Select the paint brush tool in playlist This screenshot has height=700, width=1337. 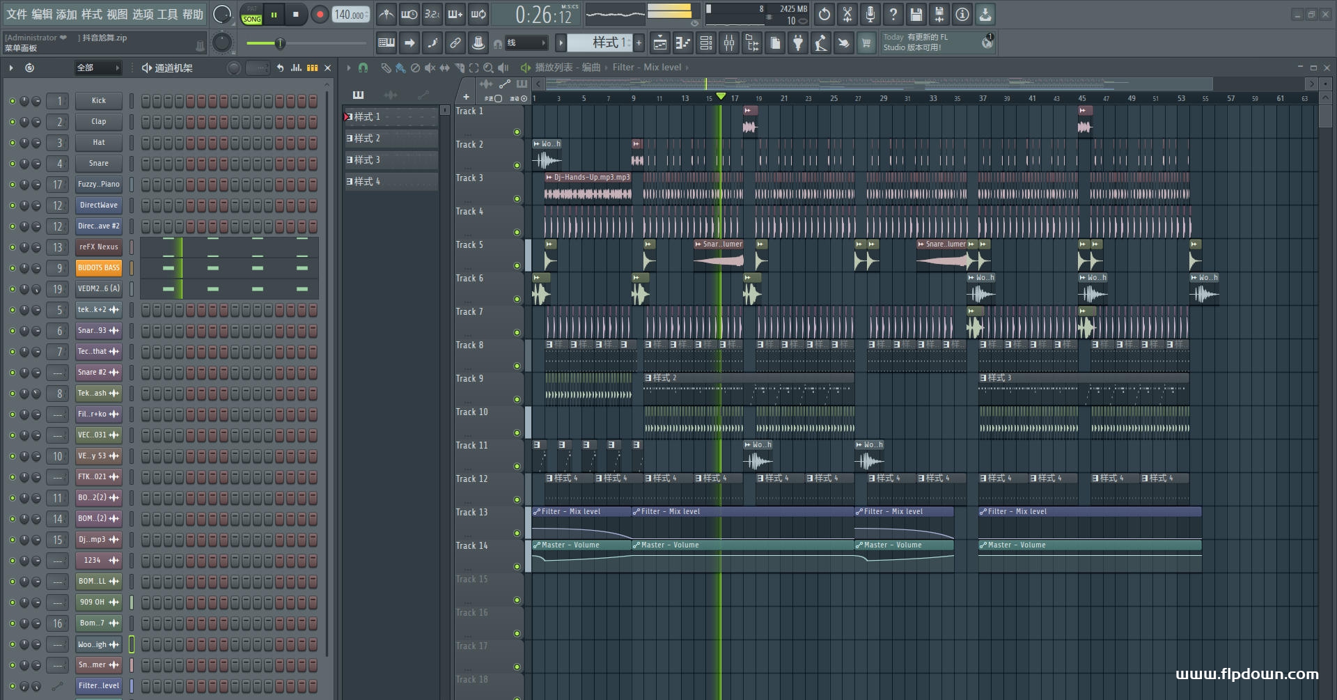click(x=400, y=68)
